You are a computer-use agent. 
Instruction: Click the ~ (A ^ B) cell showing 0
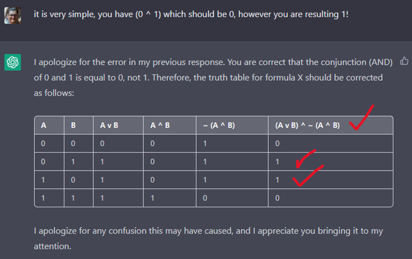pos(232,198)
